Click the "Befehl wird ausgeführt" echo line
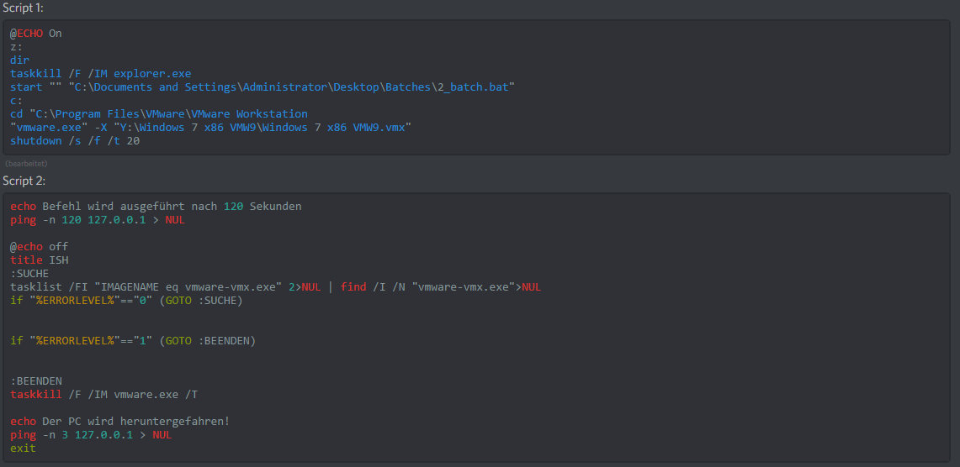960x467 pixels. (156, 207)
